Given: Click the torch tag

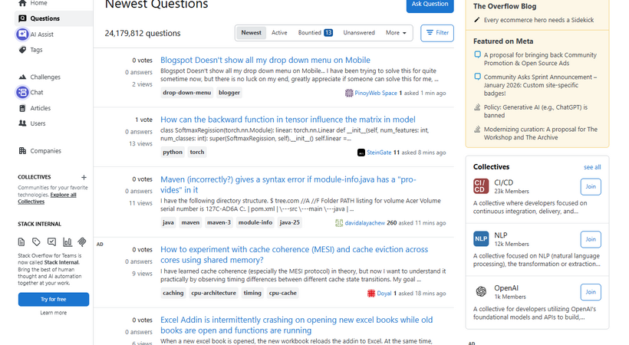Looking at the screenshot, I should click(x=197, y=152).
